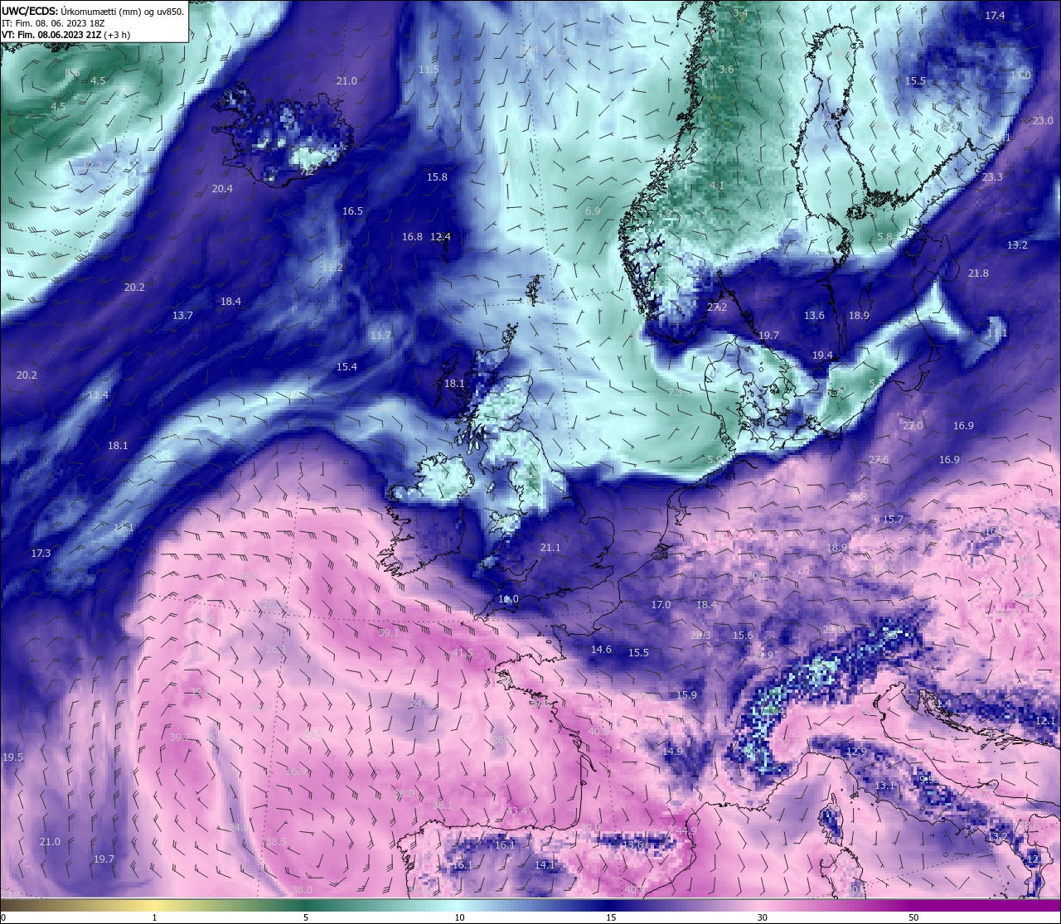Viewport: 1061px width, 924px height.
Task: Click the map value '41.5'
Action: click(463, 653)
